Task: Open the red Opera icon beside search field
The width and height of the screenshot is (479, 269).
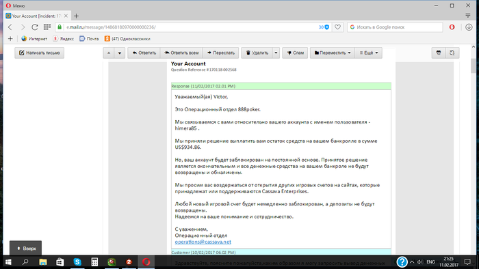Action: click(452, 27)
